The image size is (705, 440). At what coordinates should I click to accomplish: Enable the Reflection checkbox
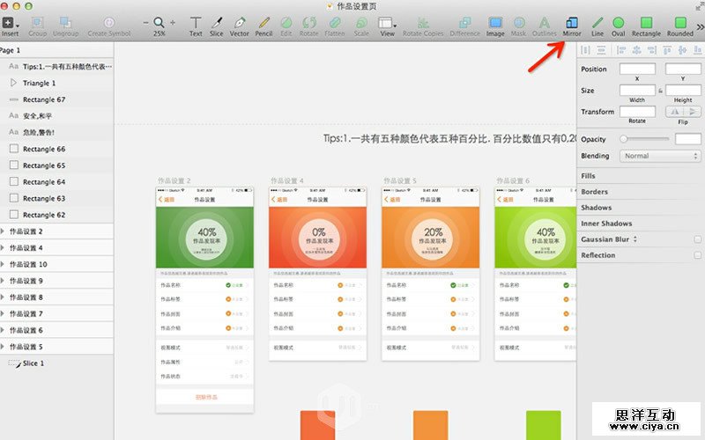[697, 255]
